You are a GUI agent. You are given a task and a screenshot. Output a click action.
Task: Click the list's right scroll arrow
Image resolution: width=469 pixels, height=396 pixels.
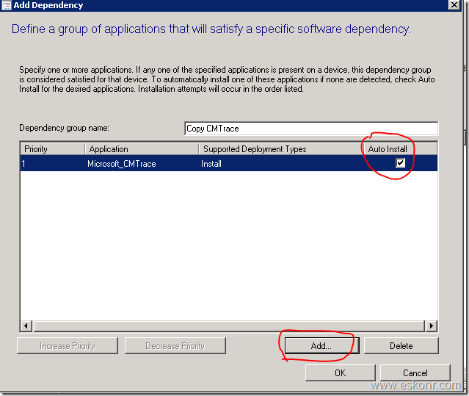(432, 325)
